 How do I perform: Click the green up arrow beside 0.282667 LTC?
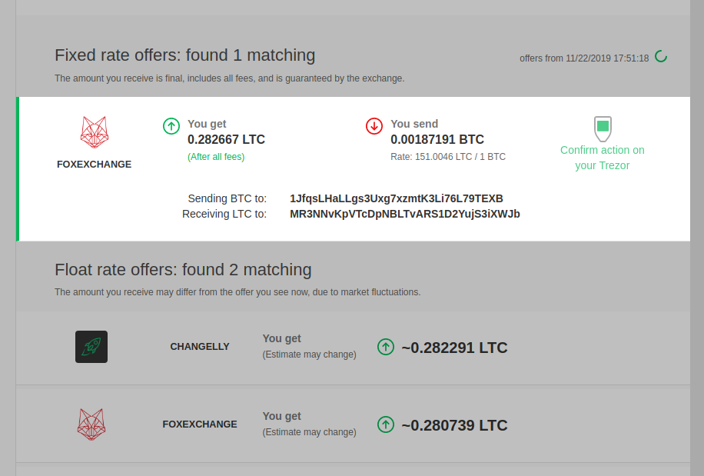(x=171, y=126)
